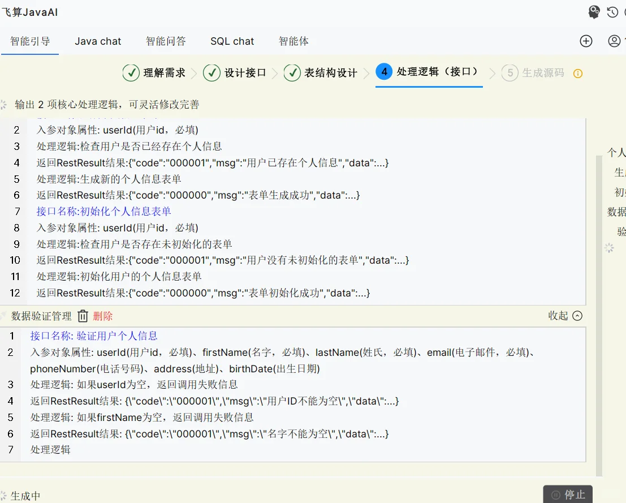Click the info warning icon beside 生成源码
The image size is (626, 503).
[577, 73]
